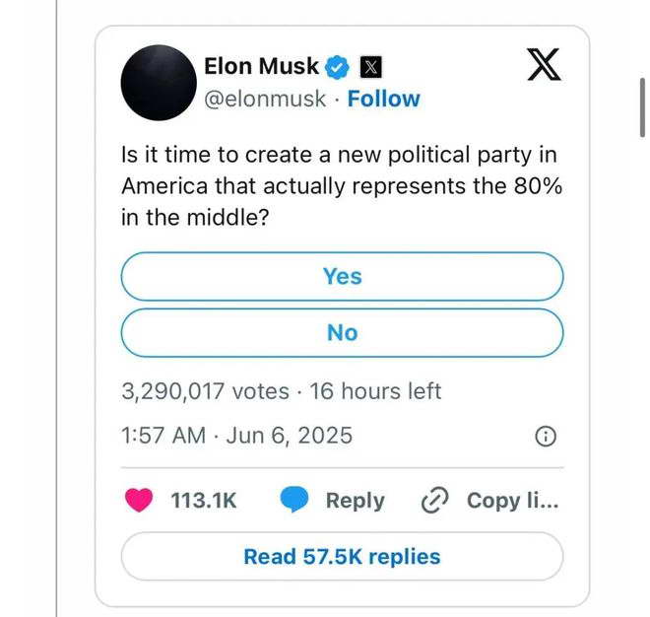Click the small X affiliation badge
Viewport: 650px width, 617px height.
tap(369, 67)
